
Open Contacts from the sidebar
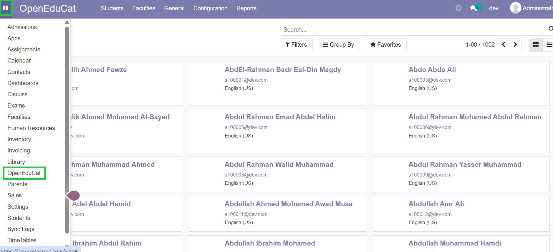pos(19,72)
